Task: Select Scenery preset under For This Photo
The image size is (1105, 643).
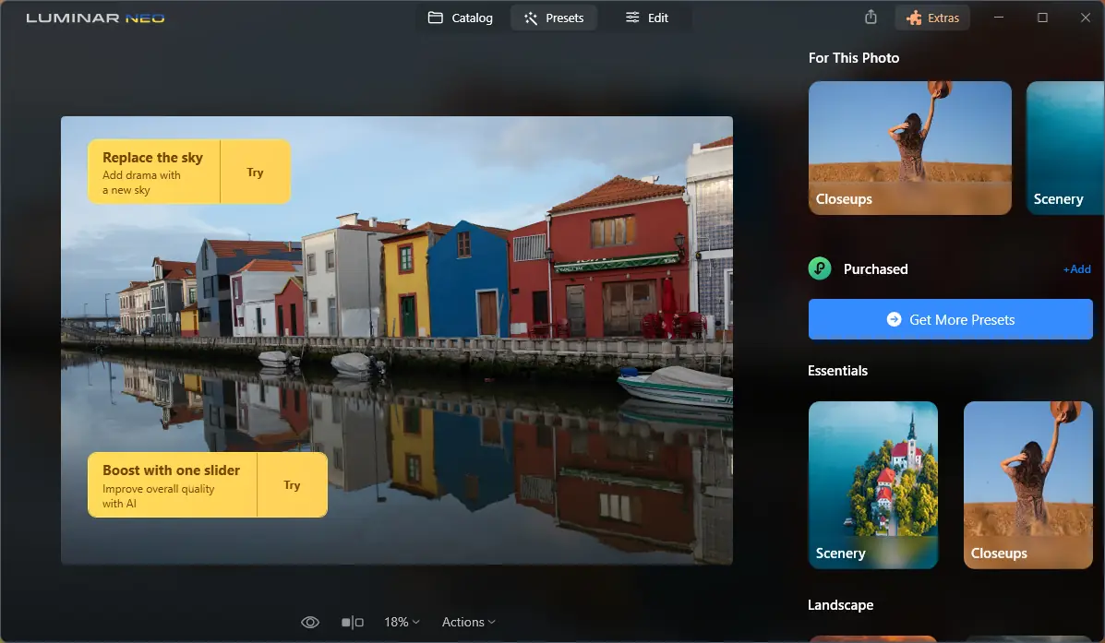Action: (x=1065, y=148)
